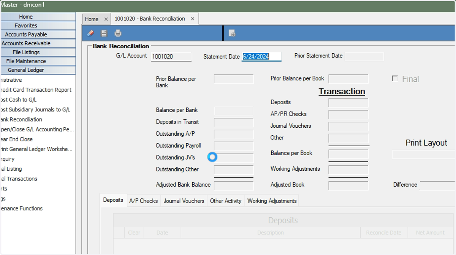
Task: Click the Description column header
Action: click(x=271, y=233)
